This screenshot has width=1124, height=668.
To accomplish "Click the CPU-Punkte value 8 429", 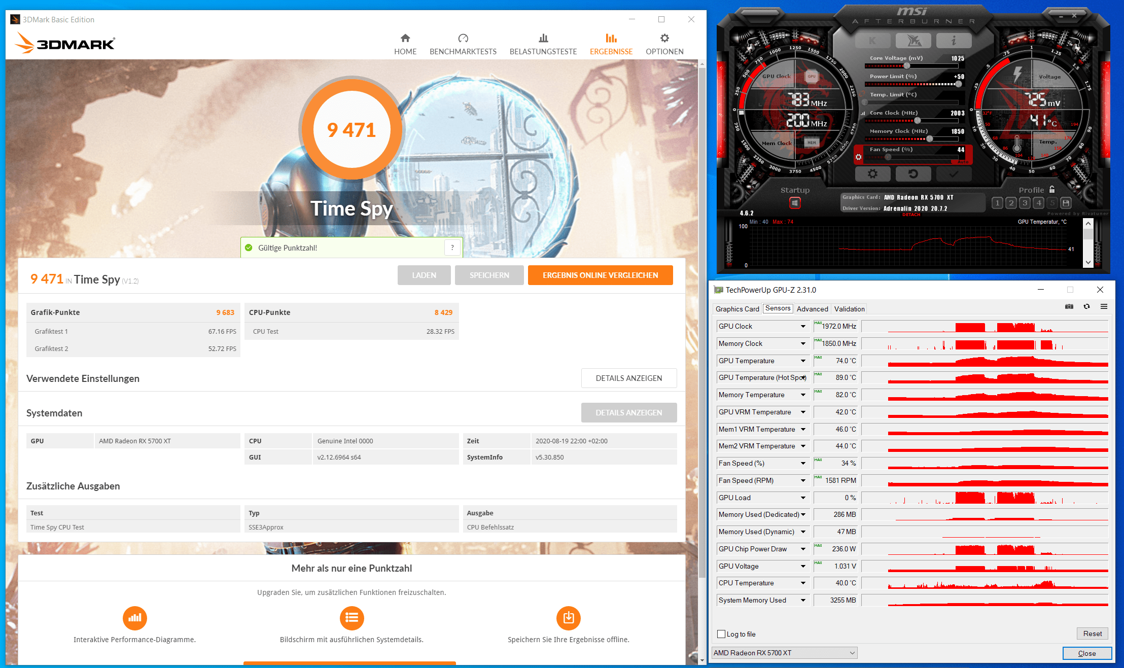I will 443,312.
